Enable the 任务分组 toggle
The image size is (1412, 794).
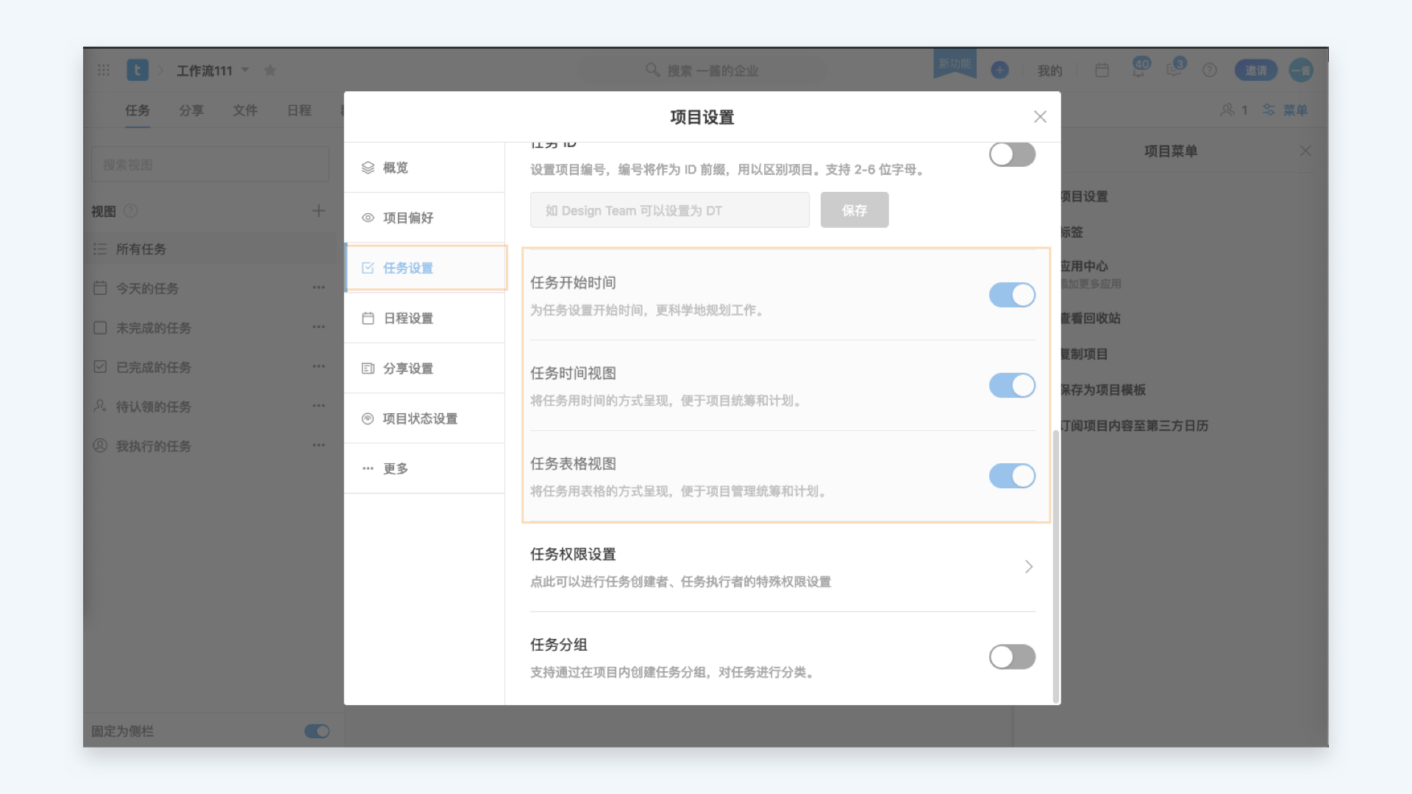pyautogui.click(x=1012, y=657)
